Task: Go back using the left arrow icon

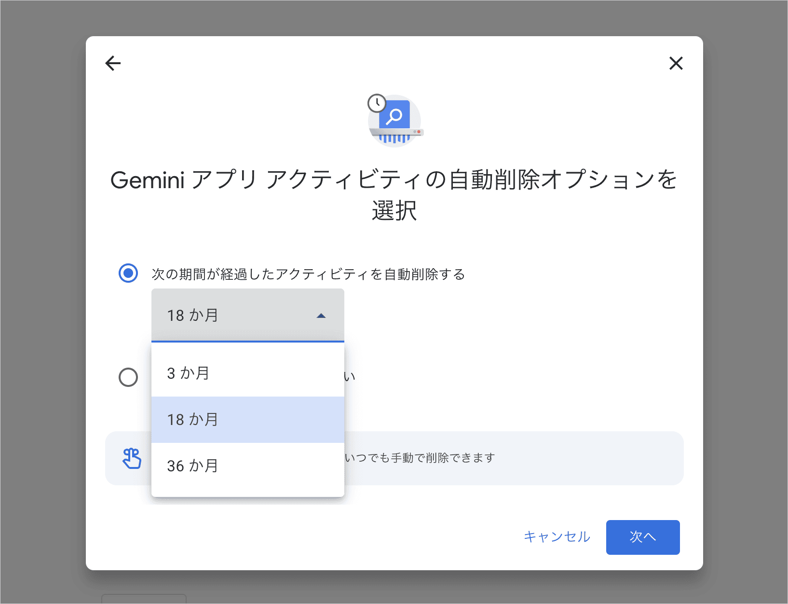Action: coord(113,63)
